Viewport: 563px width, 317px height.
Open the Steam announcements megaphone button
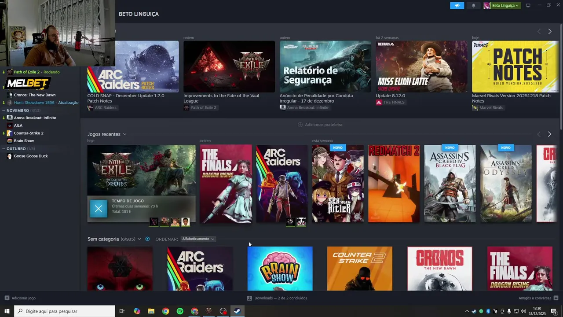(457, 5)
